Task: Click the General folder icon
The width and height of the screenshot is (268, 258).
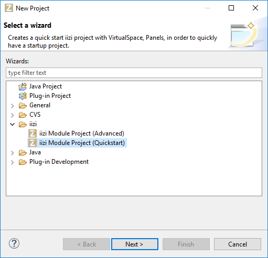Action: pos(23,105)
